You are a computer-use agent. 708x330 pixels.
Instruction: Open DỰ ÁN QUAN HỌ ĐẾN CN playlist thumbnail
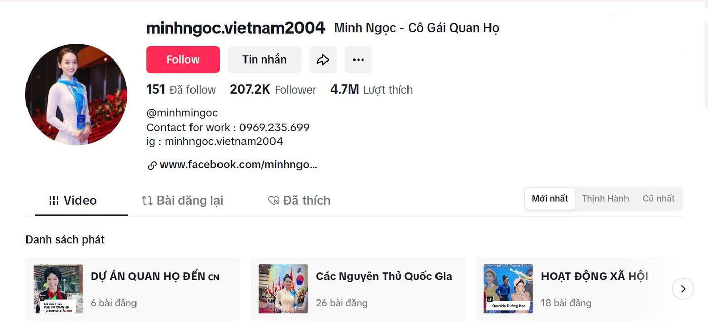pos(58,289)
